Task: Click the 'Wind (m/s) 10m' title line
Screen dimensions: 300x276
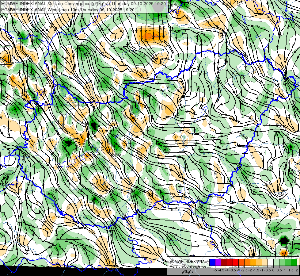Action: coord(68,10)
